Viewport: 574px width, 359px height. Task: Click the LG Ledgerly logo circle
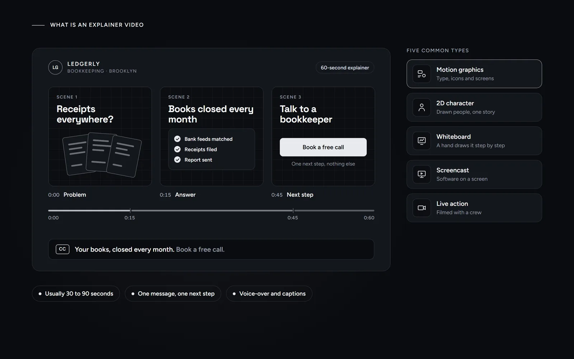click(x=55, y=67)
